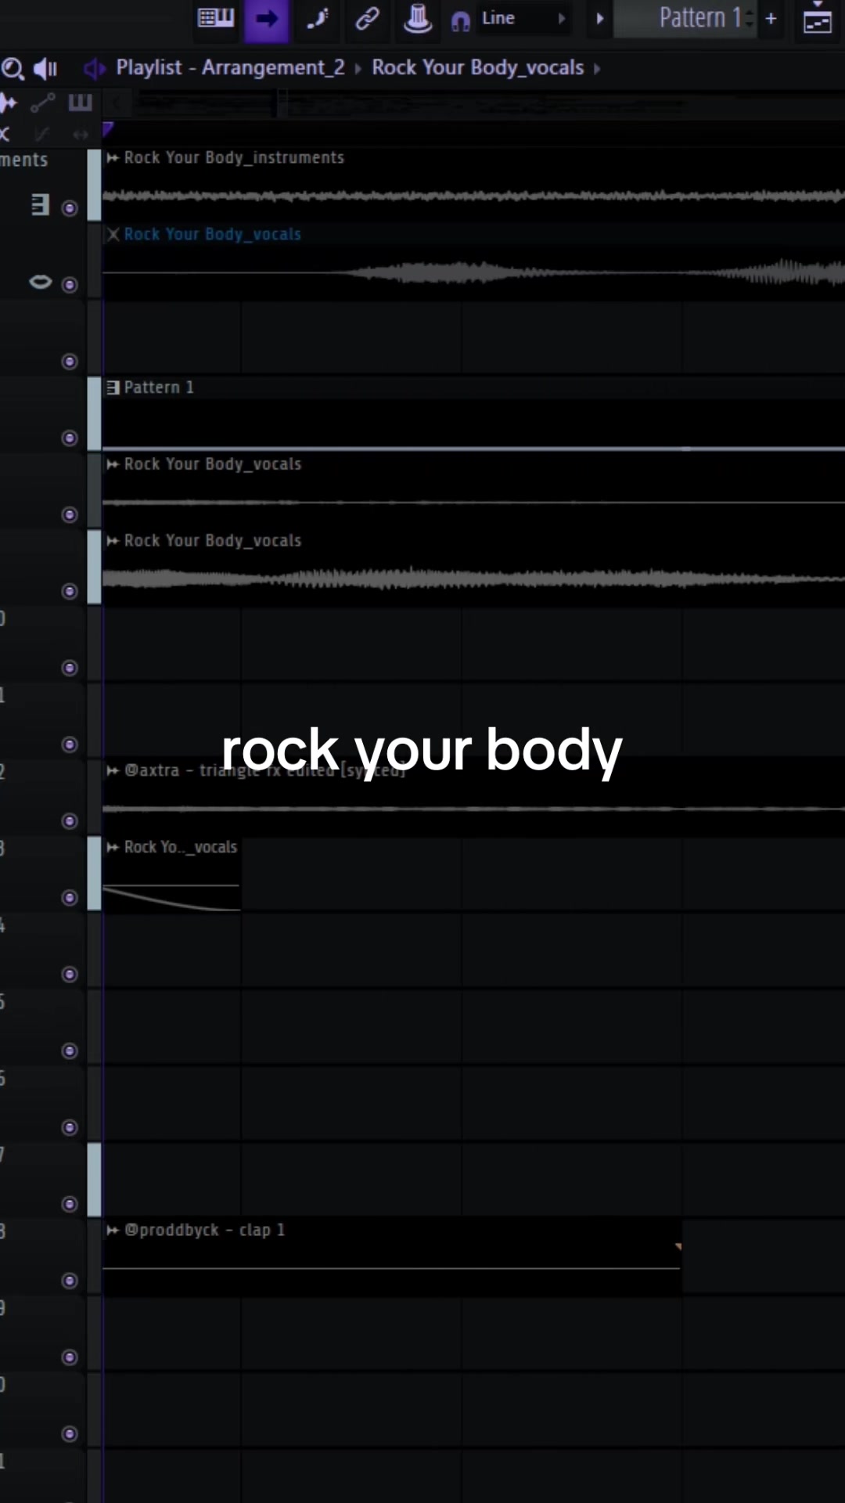
Task: Click the X icon below audio clips filter
Action: [x=5, y=135]
